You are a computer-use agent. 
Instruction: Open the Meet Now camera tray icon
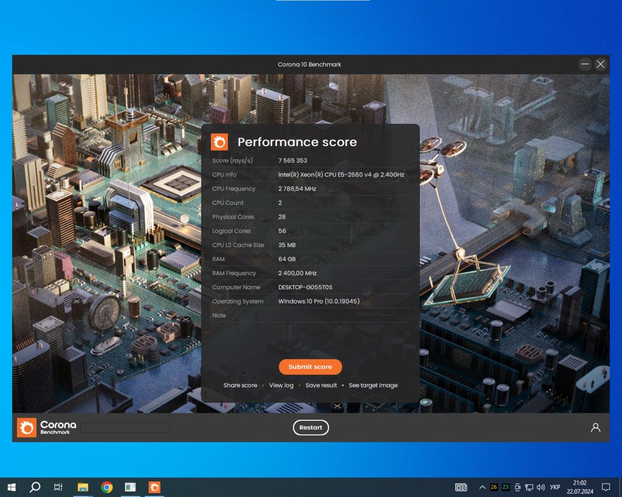(x=518, y=487)
